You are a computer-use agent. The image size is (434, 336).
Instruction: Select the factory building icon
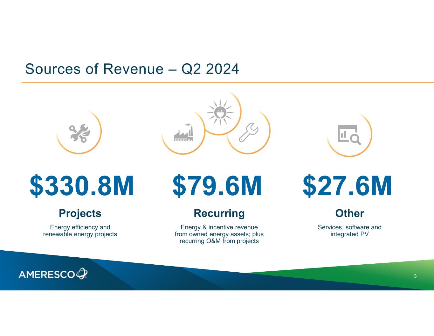tap(183, 133)
